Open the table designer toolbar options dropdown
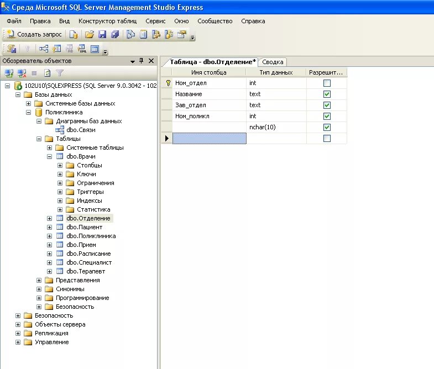The width and height of the screenshot is (434, 369). 105,52
